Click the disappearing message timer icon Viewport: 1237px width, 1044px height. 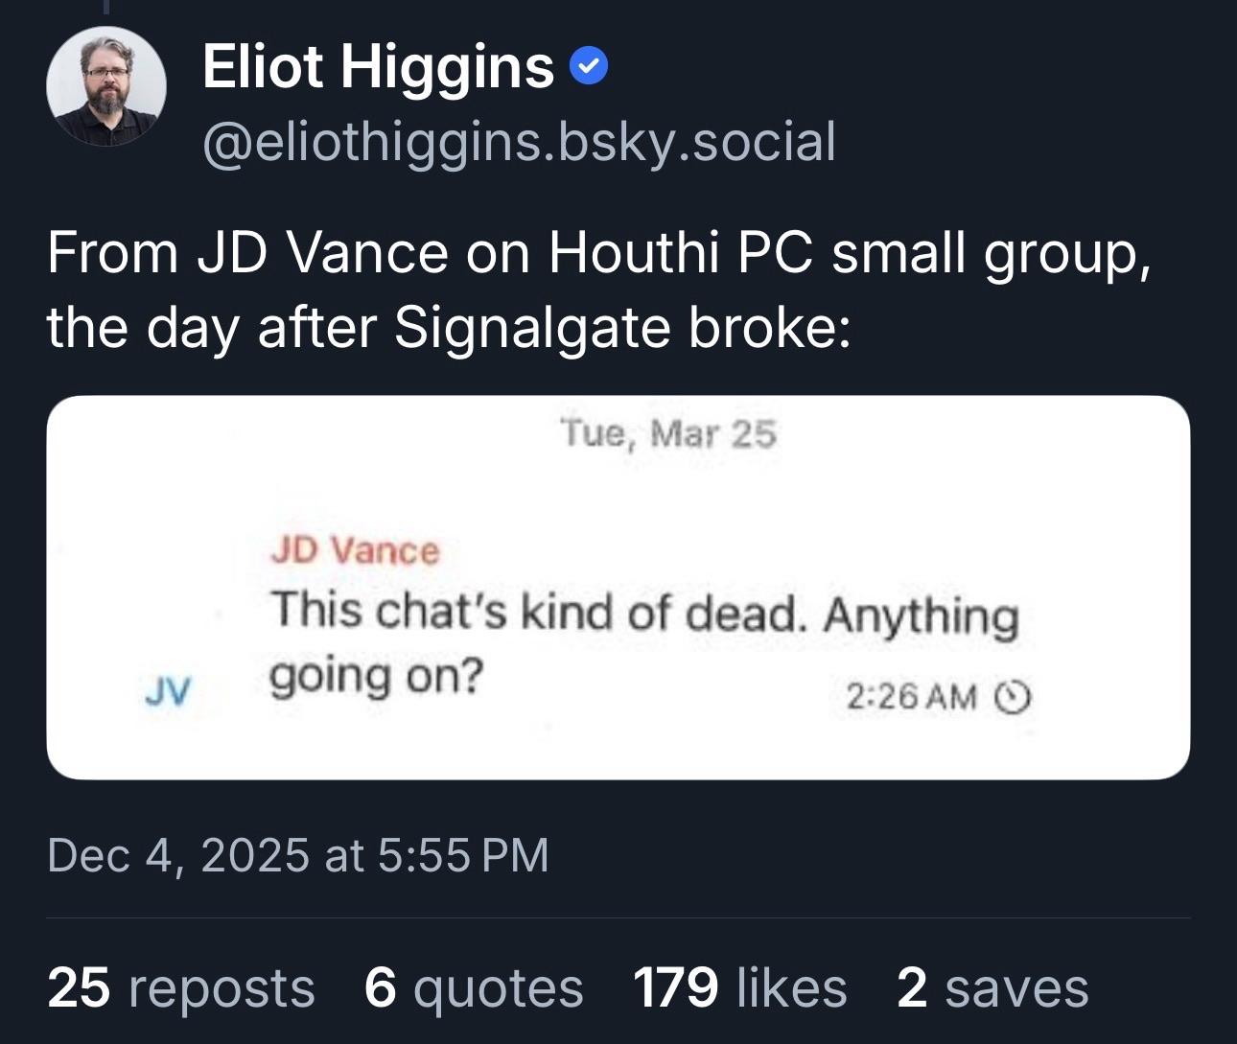(1014, 697)
